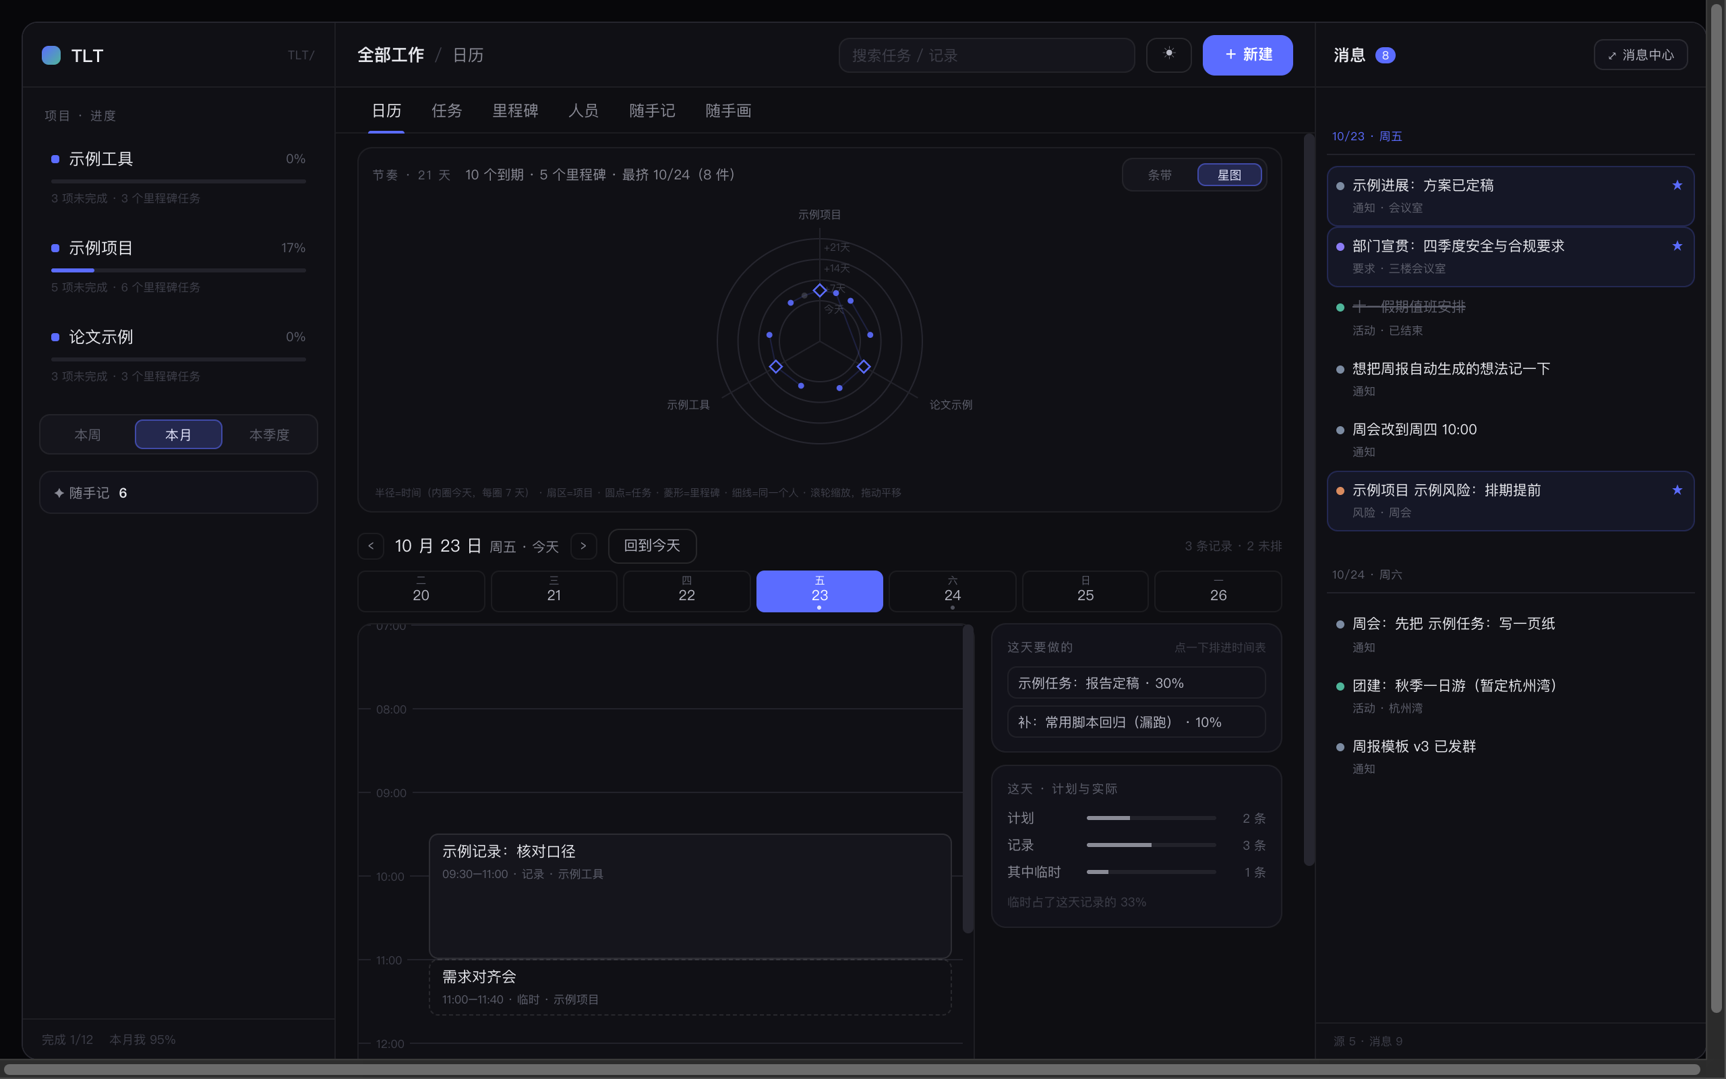This screenshot has width=1726, height=1079.
Task: Open the 任务 tab
Action: click(446, 111)
